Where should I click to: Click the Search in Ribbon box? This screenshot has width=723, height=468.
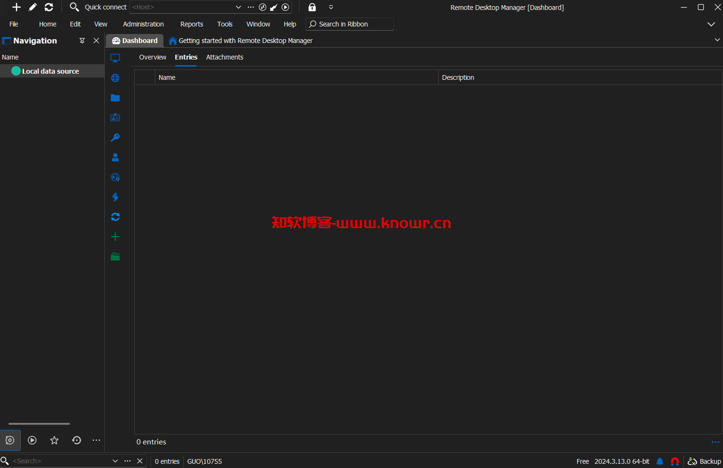(349, 24)
